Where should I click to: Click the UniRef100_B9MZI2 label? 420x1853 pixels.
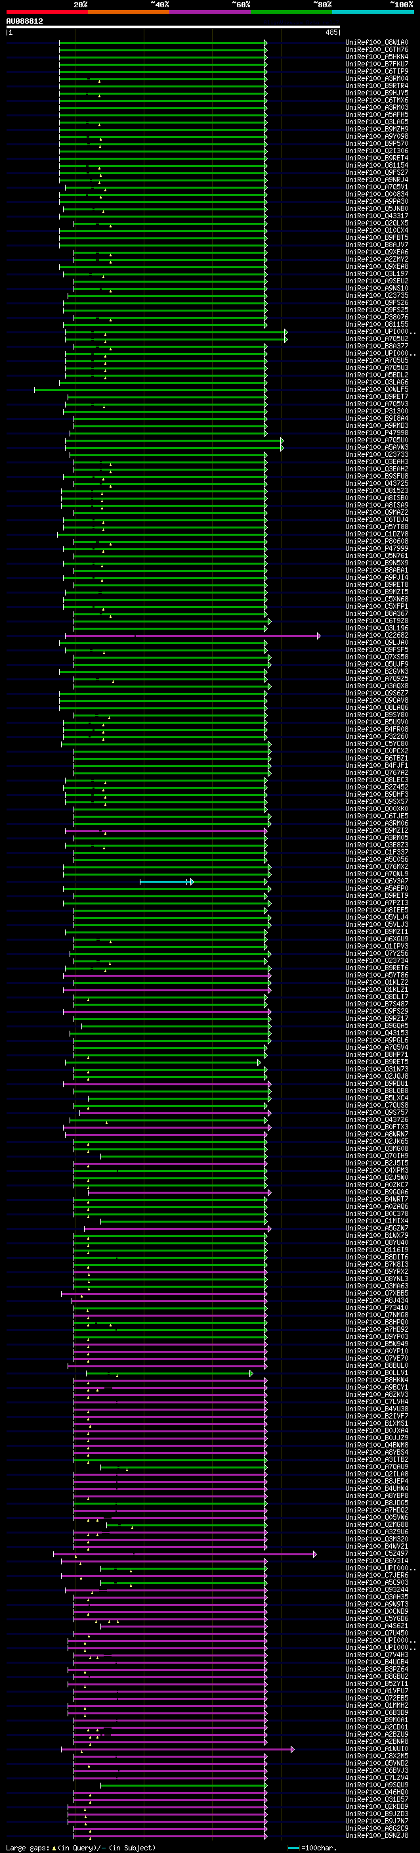[x=377, y=831]
